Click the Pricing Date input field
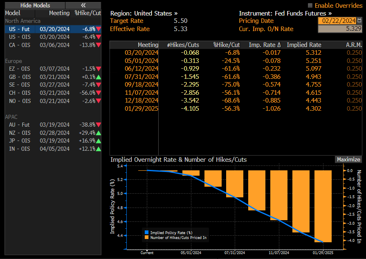The height and width of the screenshot is (259, 366). (337, 20)
